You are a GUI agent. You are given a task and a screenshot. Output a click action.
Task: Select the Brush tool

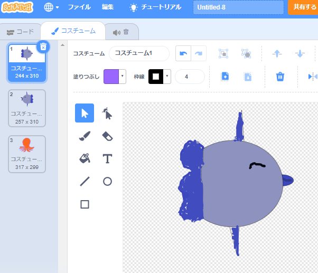click(85, 136)
